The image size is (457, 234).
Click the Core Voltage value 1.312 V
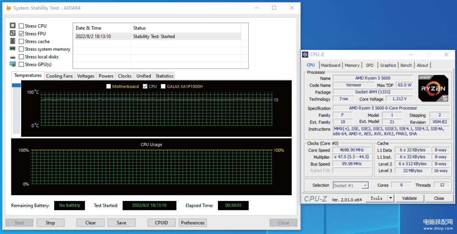[399, 99]
